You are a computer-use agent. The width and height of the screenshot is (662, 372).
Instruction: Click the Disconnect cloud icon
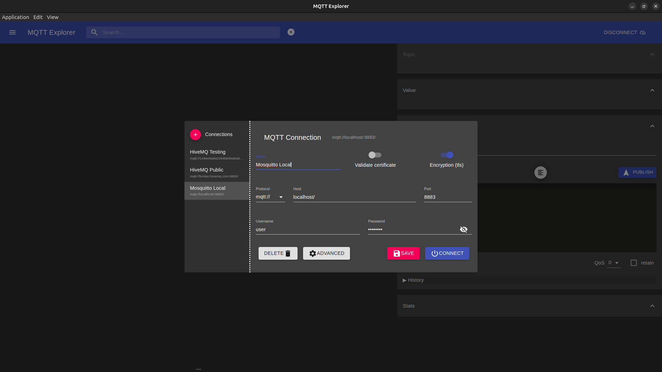click(643, 32)
